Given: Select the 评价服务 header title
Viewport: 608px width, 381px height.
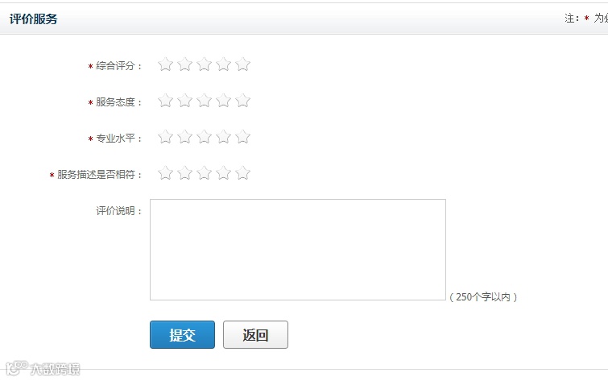Looking at the screenshot, I should [33, 19].
